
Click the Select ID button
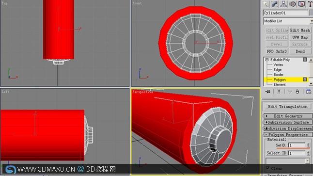pyautogui.click(x=276, y=153)
